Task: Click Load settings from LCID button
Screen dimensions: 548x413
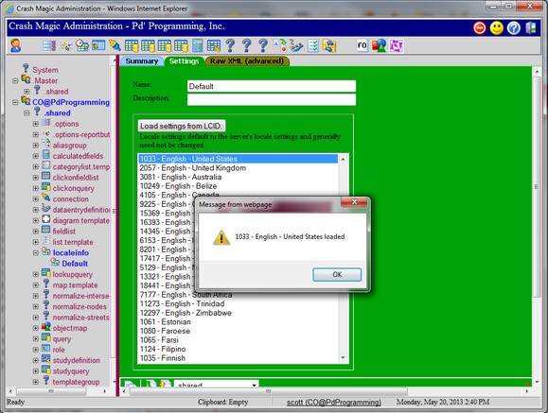Action: (182, 126)
